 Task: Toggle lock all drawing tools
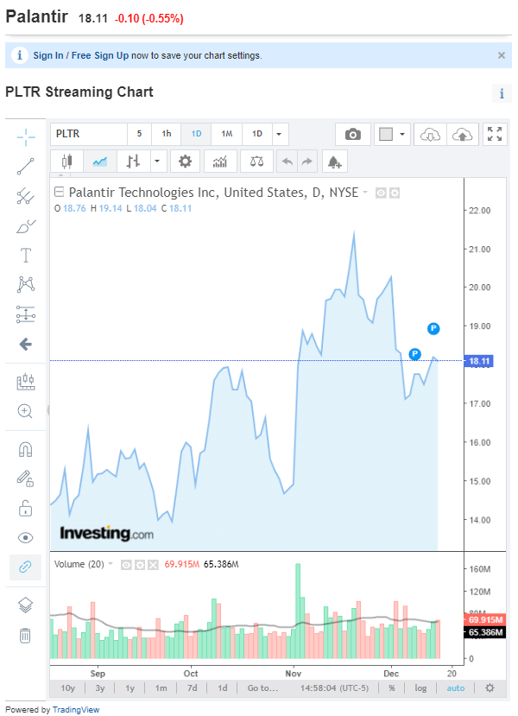26,508
